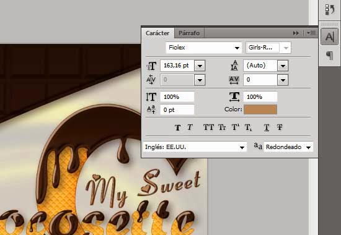
Task: Toggle Faux Bold style
Action: [177, 127]
